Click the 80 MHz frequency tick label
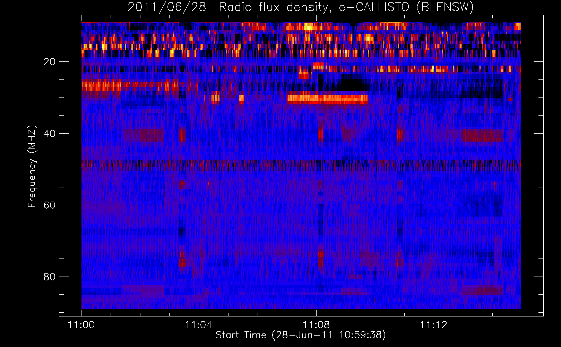 50,277
